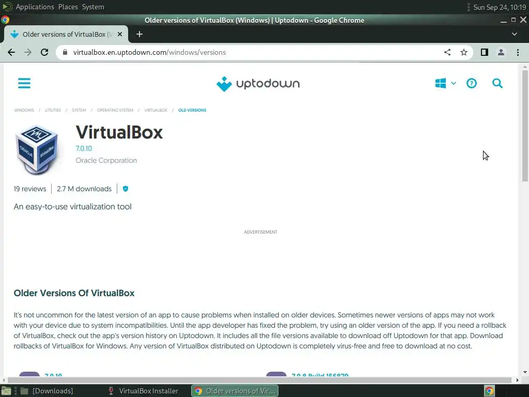
Task: Open the Windows platform selector icon
Action: point(441,83)
